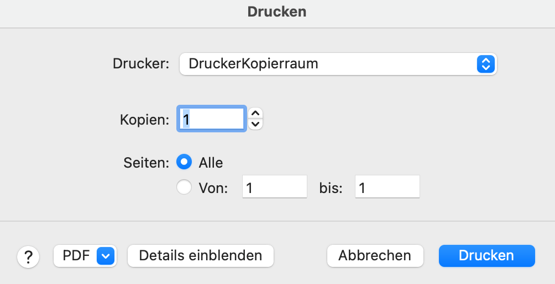Click the Abbrechen button

point(375,256)
